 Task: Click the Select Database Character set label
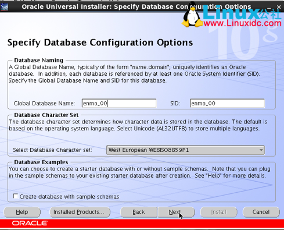52,150
